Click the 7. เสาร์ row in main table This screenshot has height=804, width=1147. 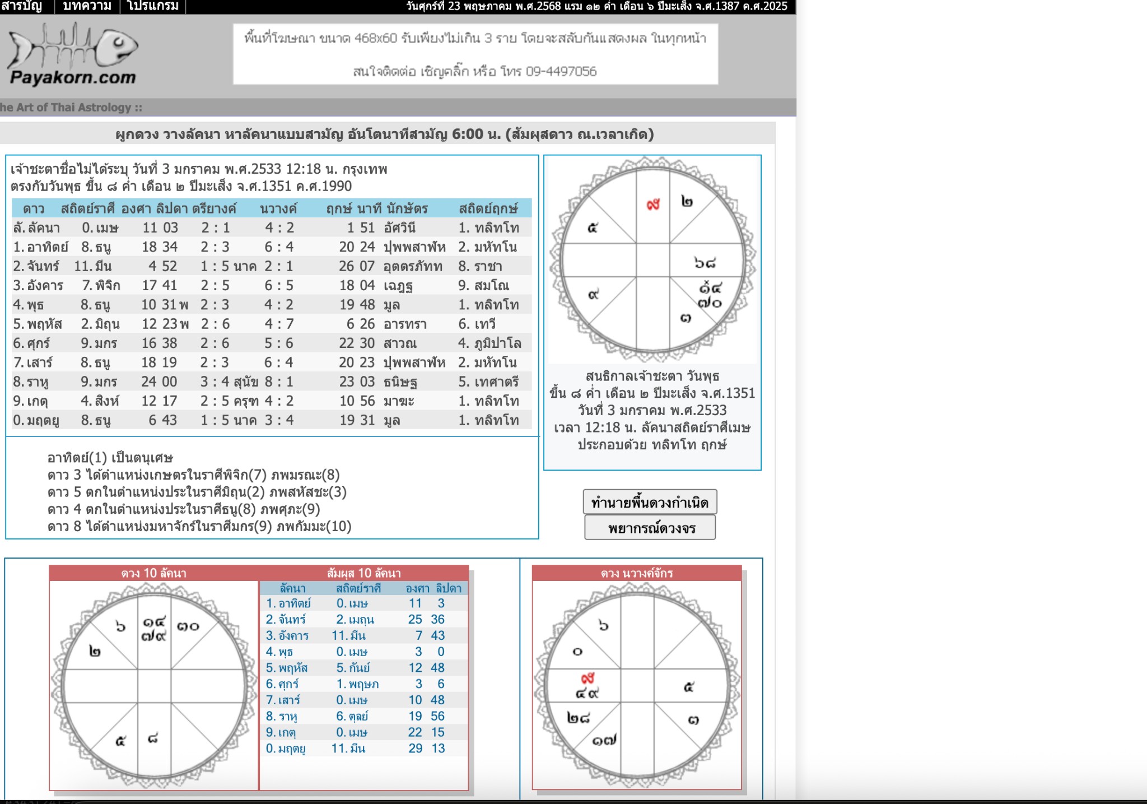272,363
